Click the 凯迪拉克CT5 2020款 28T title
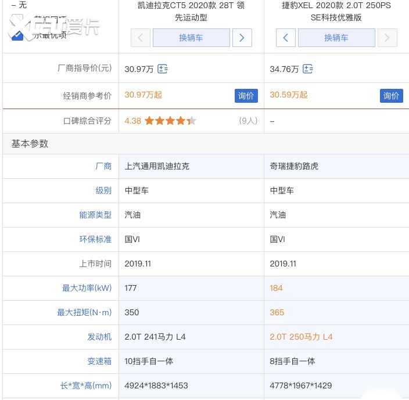 (191, 11)
